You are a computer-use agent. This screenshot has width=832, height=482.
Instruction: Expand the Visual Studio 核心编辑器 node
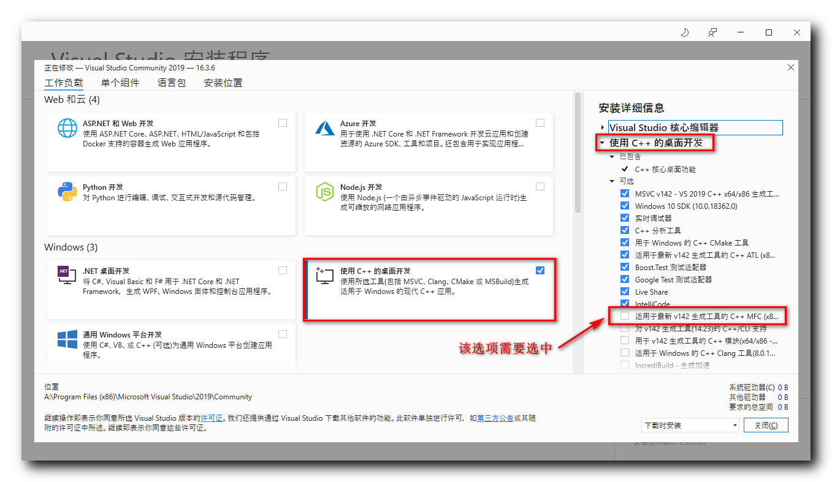(x=603, y=128)
